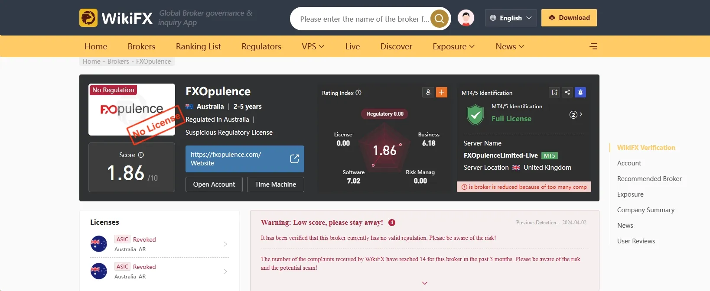Click the WikiFX logo icon
This screenshot has width=710, height=291.
[88, 18]
